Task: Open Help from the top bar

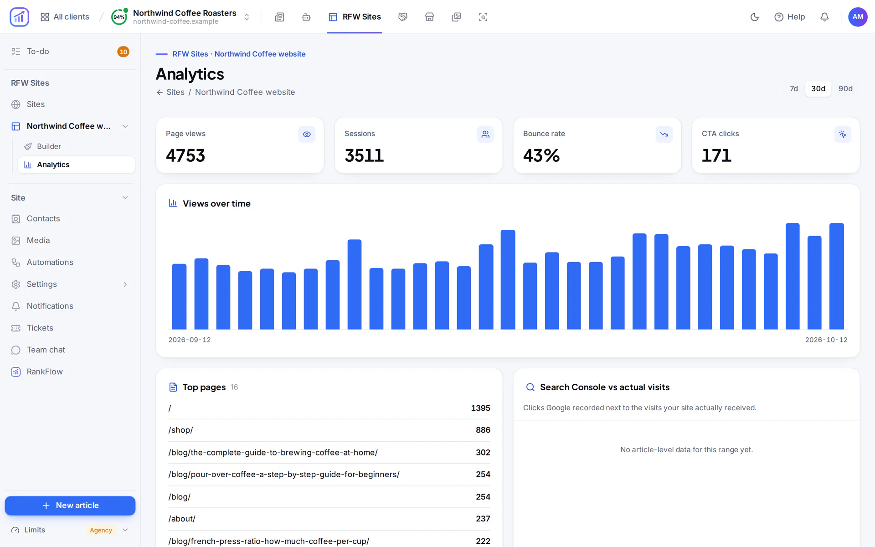Action: point(790,17)
